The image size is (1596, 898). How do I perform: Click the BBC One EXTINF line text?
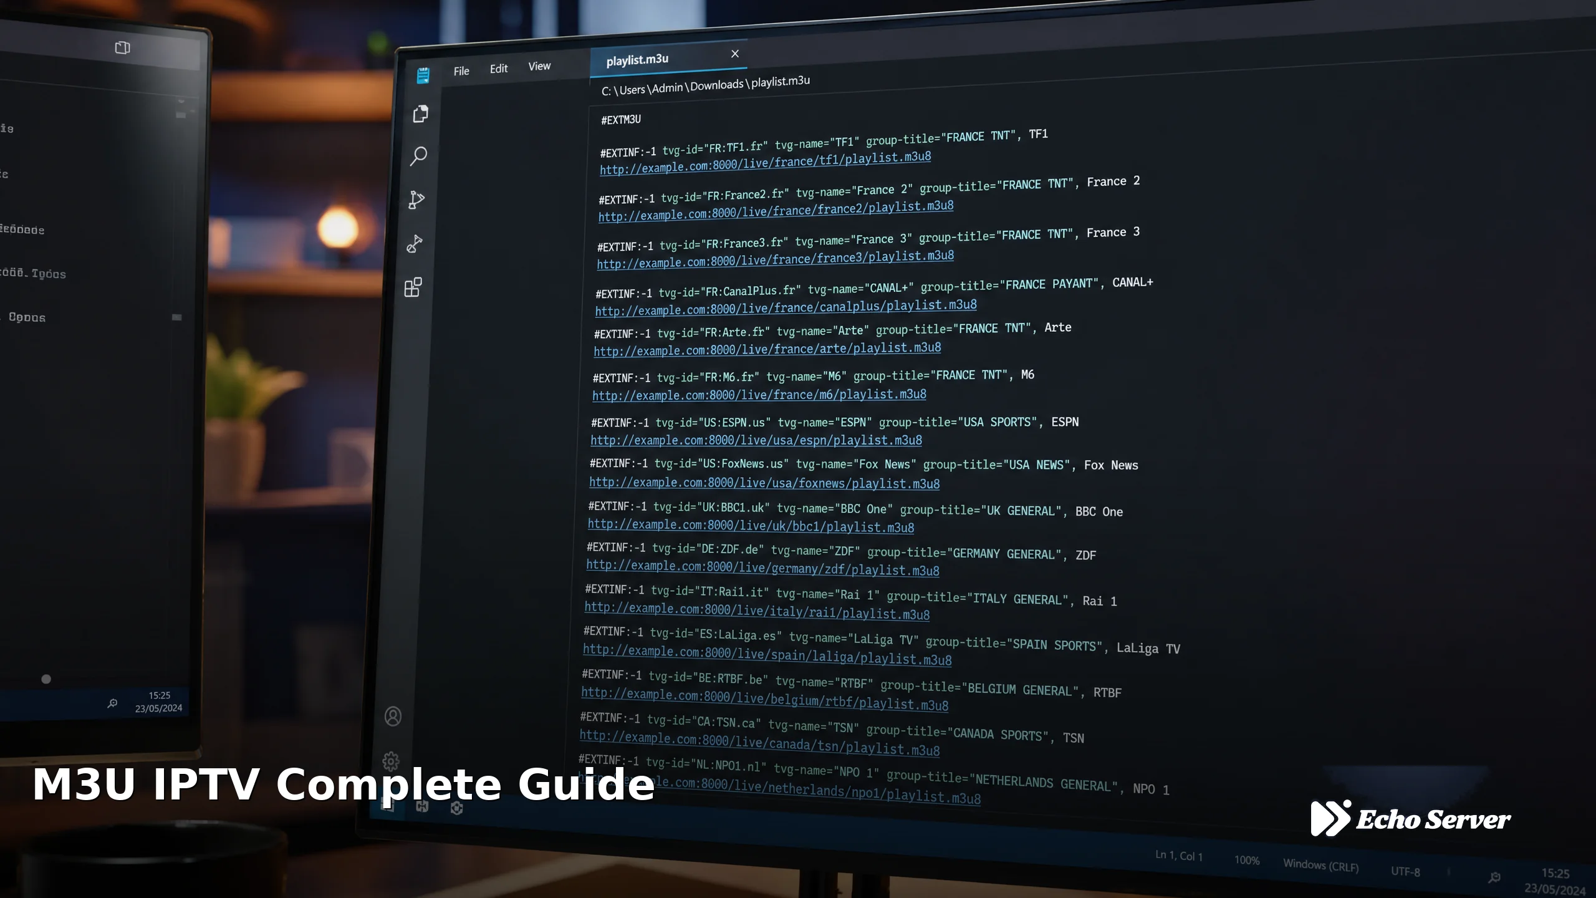[x=855, y=509]
